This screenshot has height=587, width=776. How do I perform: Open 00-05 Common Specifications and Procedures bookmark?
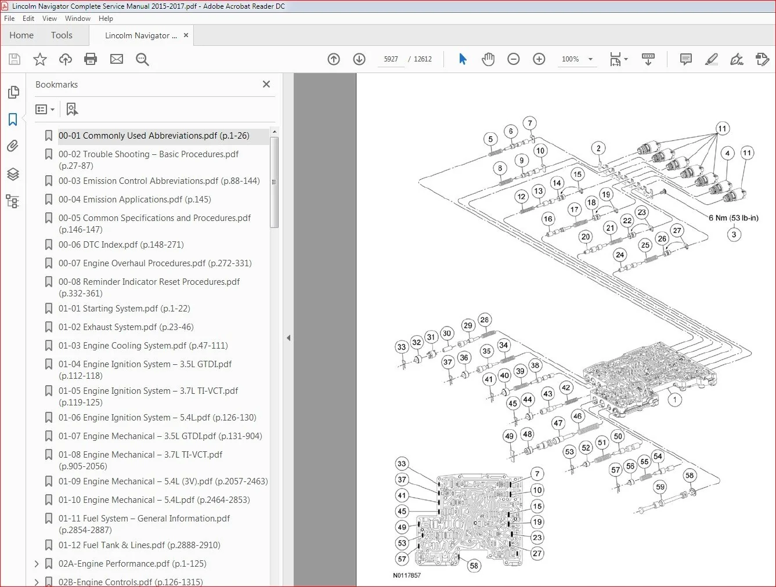click(154, 224)
